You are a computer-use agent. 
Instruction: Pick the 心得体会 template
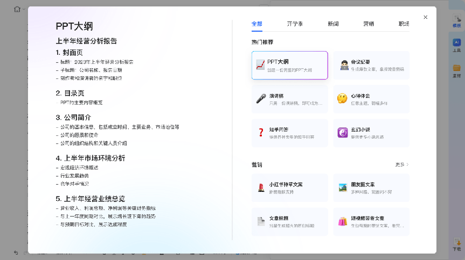pos(371,99)
